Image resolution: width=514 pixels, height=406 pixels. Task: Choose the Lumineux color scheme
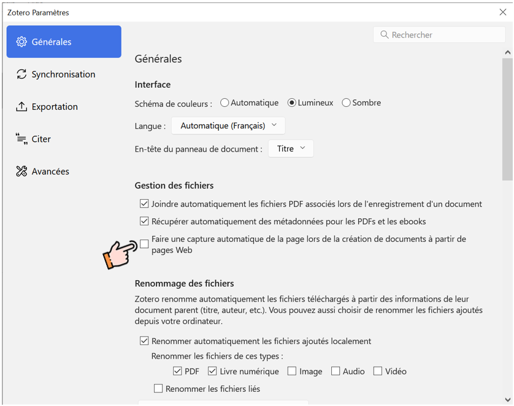291,103
